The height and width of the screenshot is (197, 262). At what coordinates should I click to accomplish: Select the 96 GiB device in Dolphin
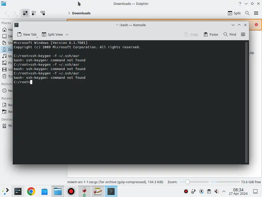pos(7,126)
